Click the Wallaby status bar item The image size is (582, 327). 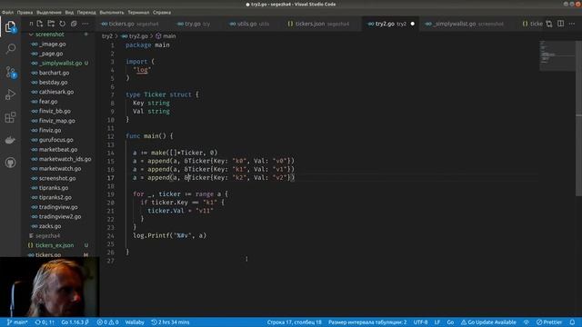pos(135,322)
